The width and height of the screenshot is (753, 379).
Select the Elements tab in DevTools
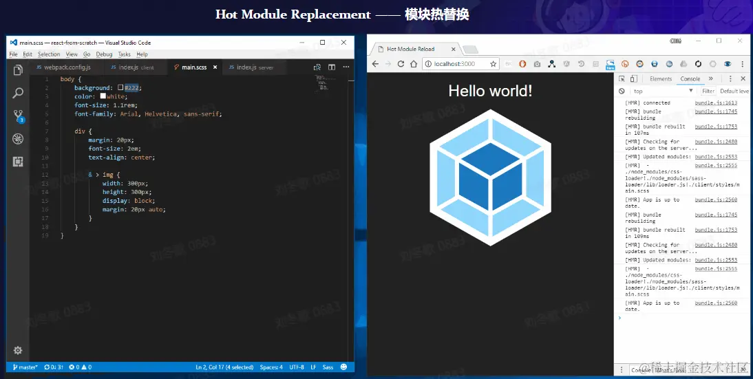pos(661,78)
